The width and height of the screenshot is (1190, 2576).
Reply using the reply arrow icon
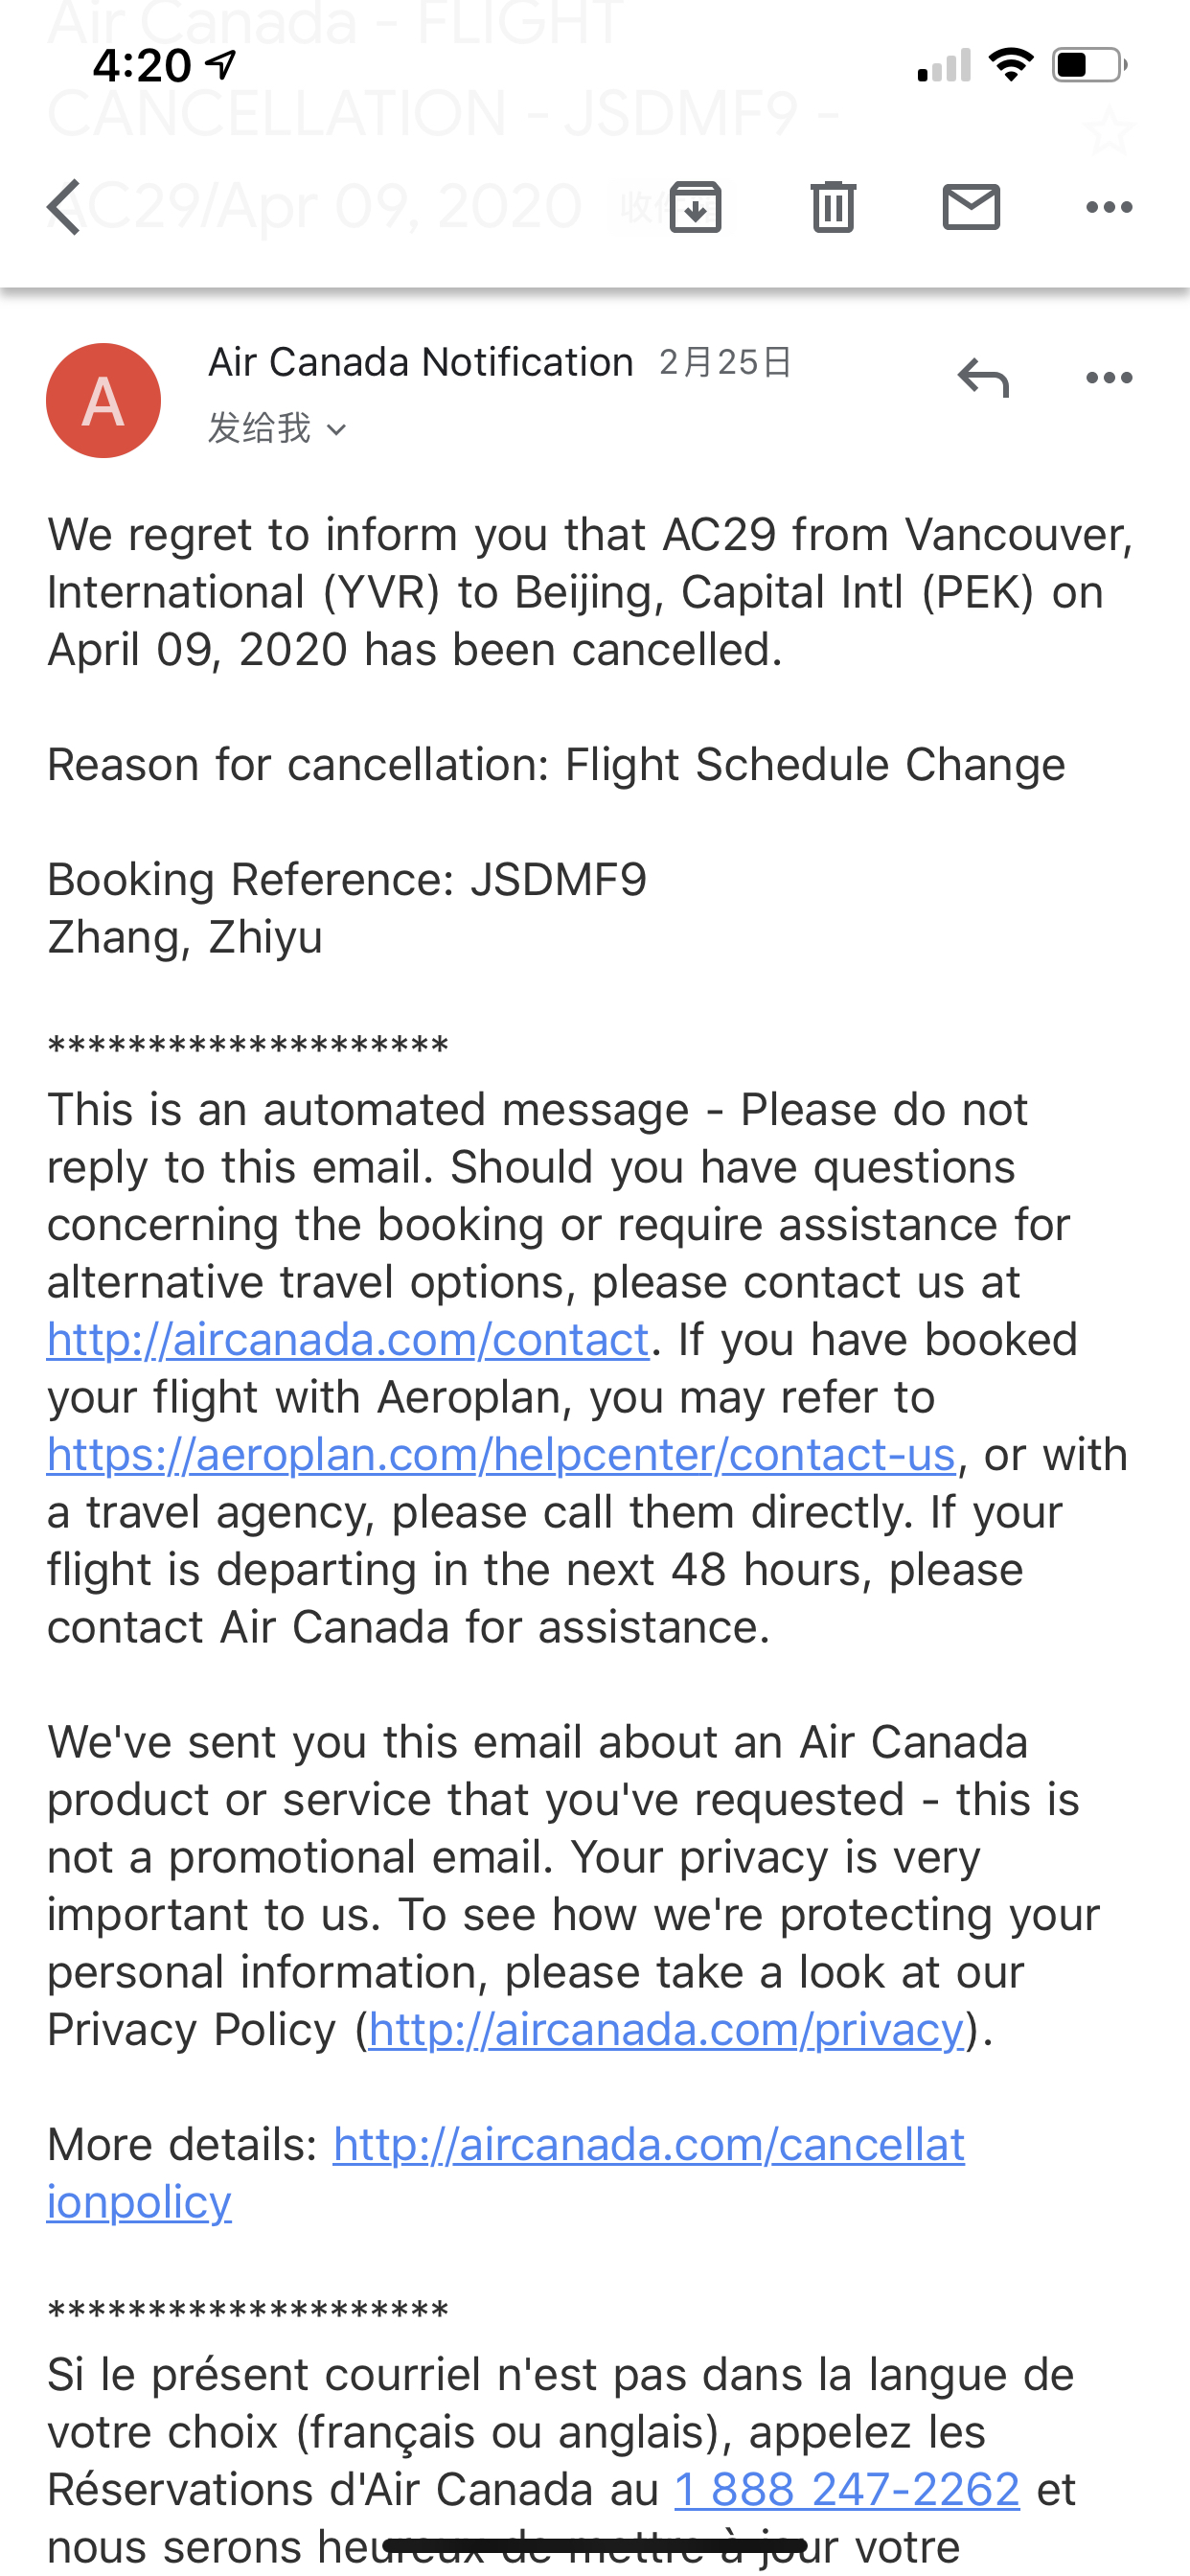point(983,378)
